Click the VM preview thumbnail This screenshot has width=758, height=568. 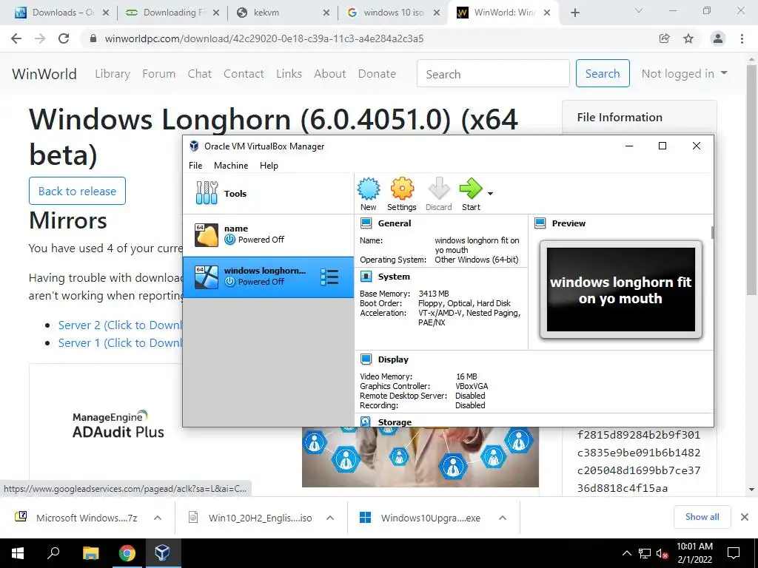[621, 290]
